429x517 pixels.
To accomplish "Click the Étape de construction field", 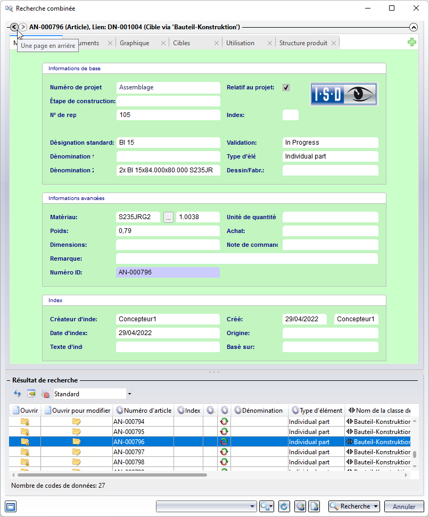I will pyautogui.click(x=168, y=101).
